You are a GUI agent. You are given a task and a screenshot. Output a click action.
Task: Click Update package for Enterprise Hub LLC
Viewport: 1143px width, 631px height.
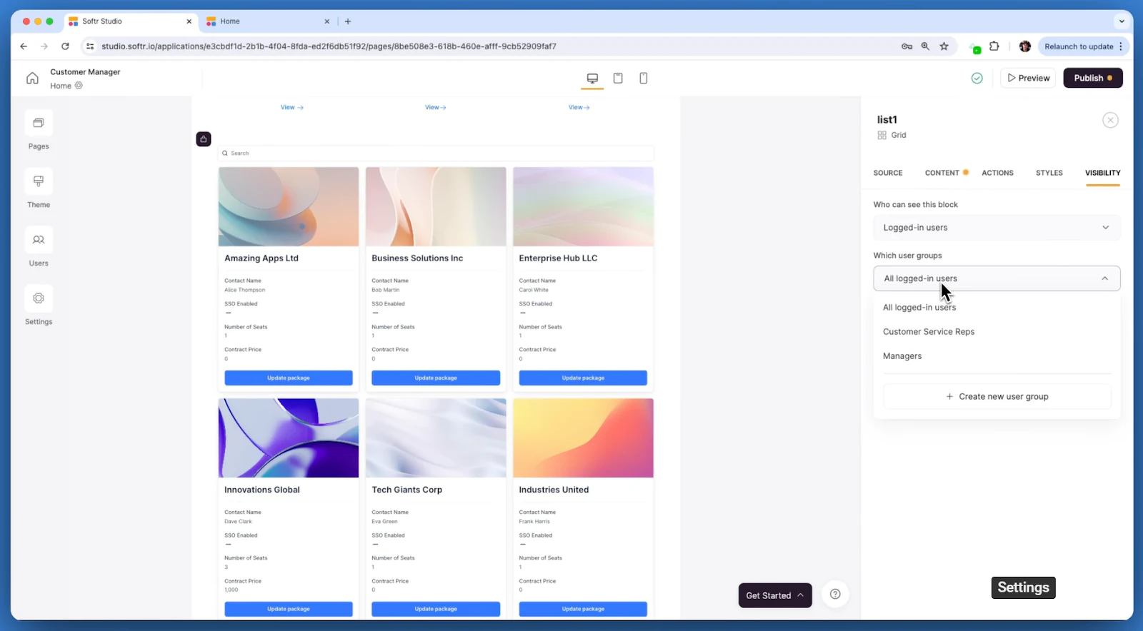coord(583,378)
